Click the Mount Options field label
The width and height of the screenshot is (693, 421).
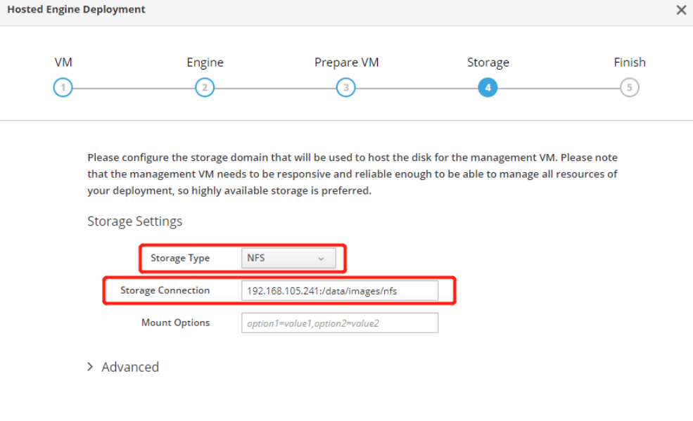click(x=175, y=323)
